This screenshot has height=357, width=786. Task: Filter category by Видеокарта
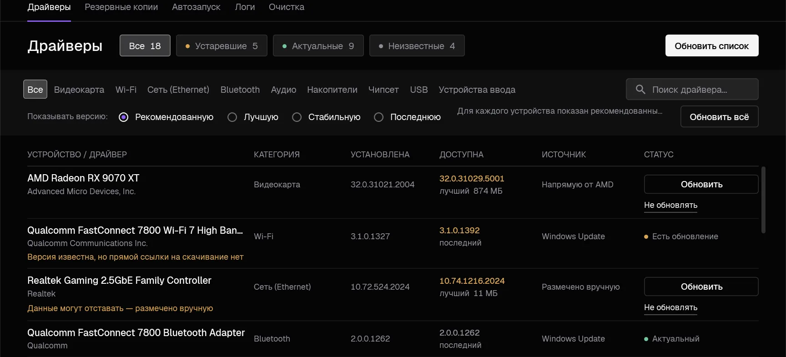(79, 90)
